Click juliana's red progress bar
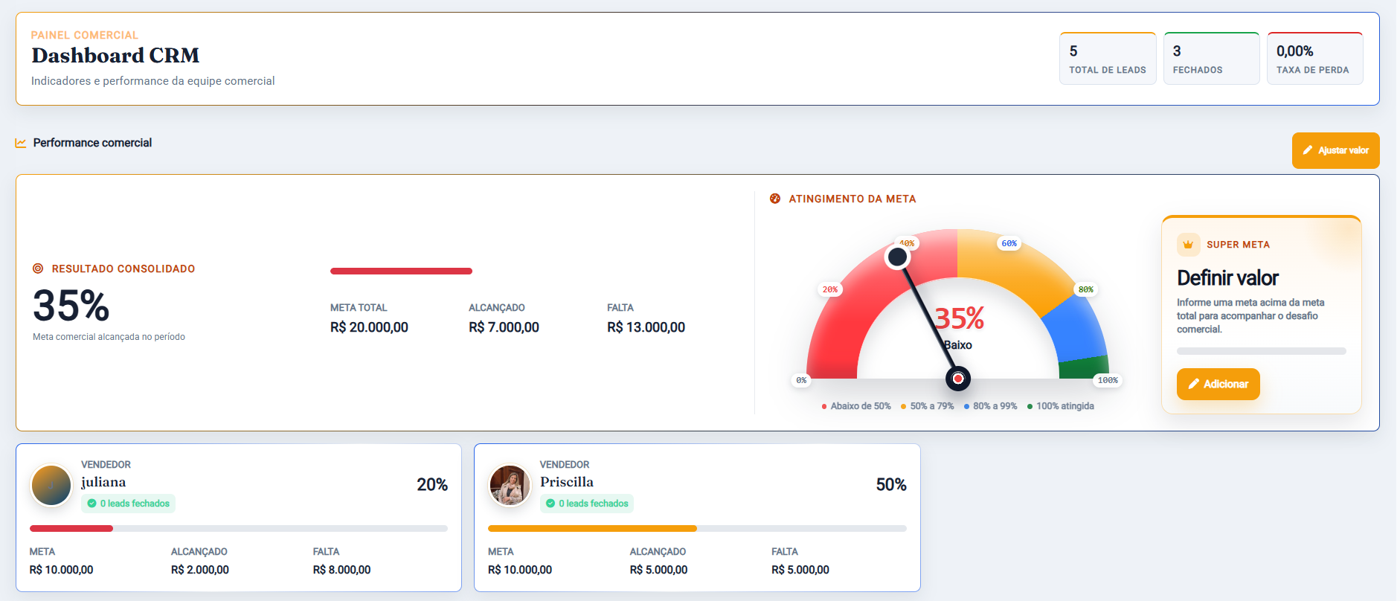Screen dimensions: 1400x601 (x=71, y=529)
